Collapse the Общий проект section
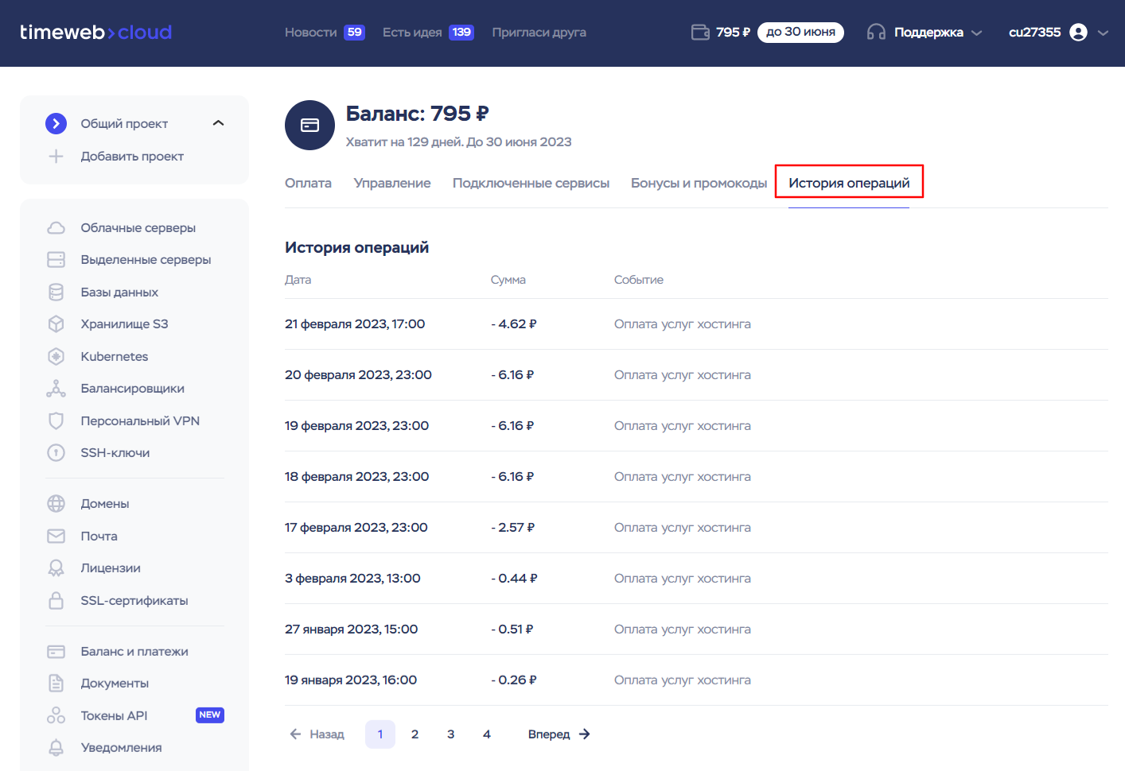Viewport: 1125px width, 771px height. pyautogui.click(x=218, y=123)
